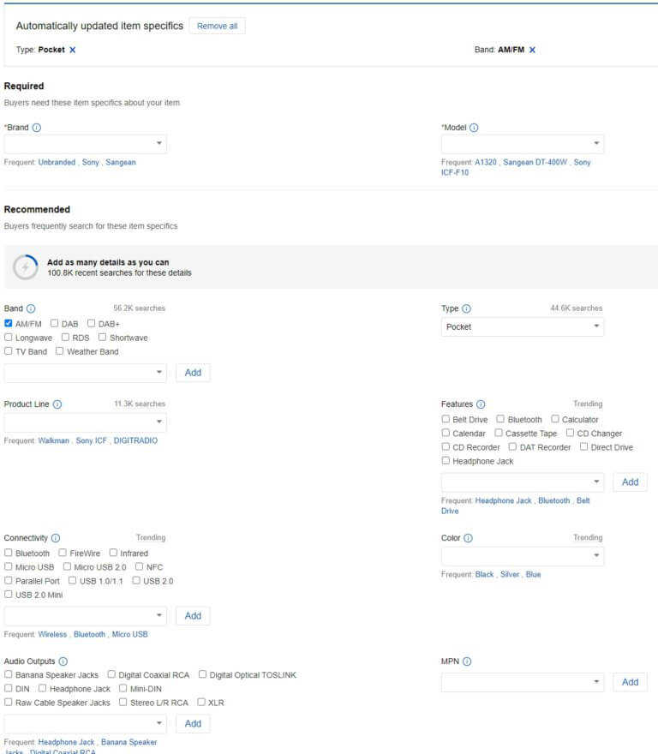Click the Connectivity info icon
The image size is (658, 754).
click(55, 537)
